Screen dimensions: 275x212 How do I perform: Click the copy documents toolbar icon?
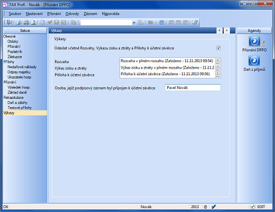73,23
